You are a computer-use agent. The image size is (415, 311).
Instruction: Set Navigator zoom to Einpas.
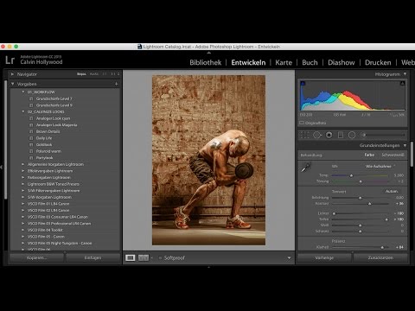pyautogui.click(x=81, y=74)
